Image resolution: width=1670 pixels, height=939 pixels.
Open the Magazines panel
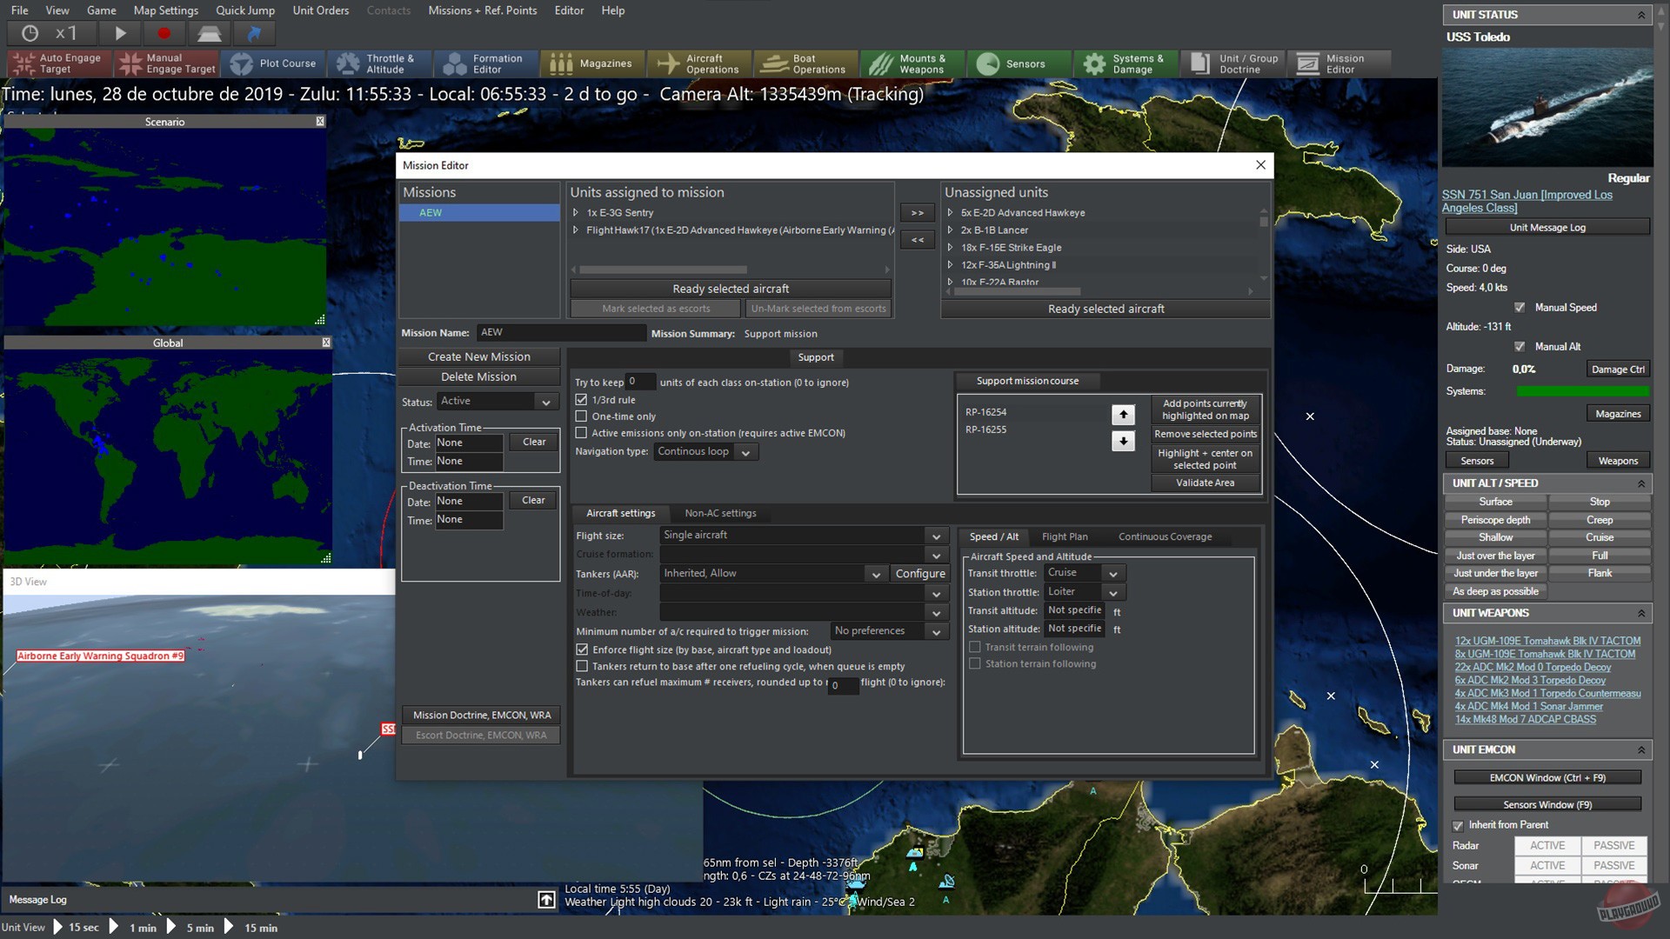tap(593, 63)
